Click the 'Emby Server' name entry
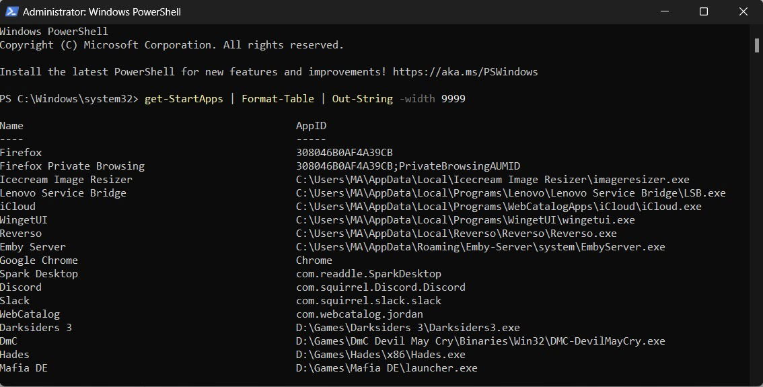The width and height of the screenshot is (763, 387). (33, 247)
